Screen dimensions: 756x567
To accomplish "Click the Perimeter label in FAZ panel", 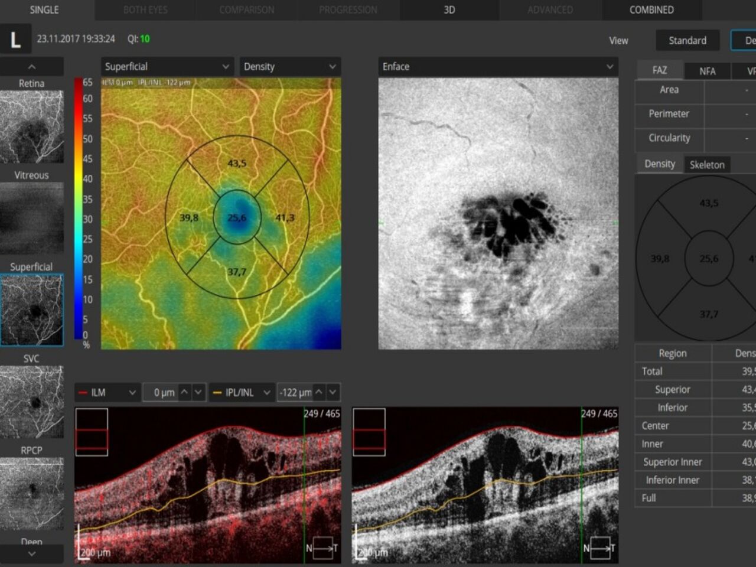I will 669,113.
